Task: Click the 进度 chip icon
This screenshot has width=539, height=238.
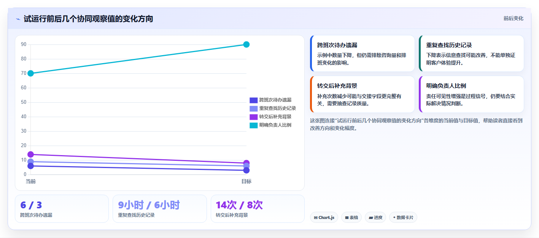Action: click(x=370, y=218)
